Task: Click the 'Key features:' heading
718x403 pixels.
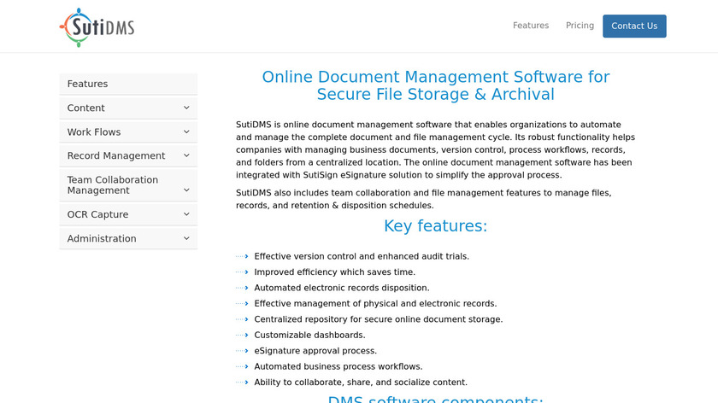Action: [435, 226]
